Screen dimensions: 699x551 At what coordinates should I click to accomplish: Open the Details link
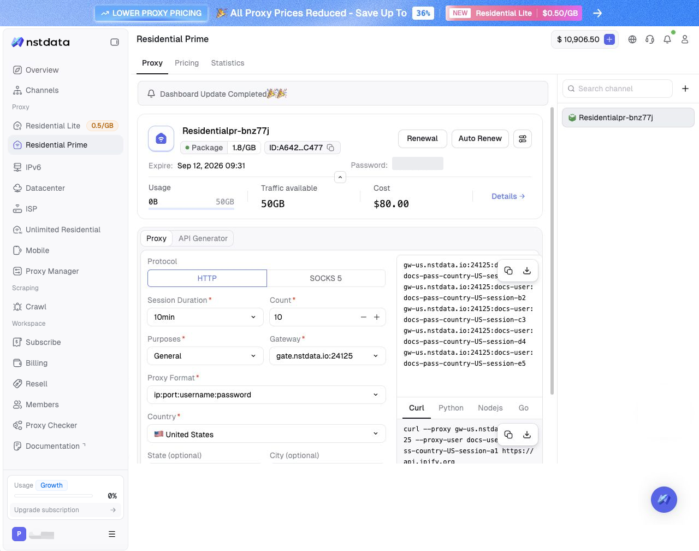tap(508, 196)
